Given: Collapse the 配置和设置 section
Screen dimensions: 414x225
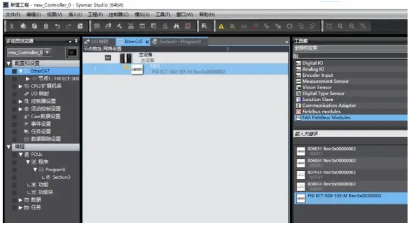Looking at the screenshot, I should (9, 63).
